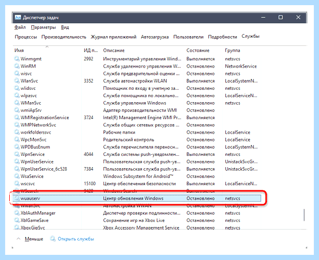Viewport: 319px width, 260px height.
Task: Click the gear icon next to WMIRegistrationService
Action: pyautogui.click(x=16, y=118)
